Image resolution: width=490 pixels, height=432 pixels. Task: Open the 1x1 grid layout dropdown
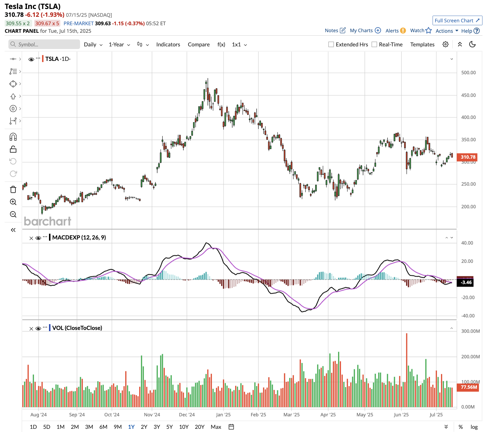pyautogui.click(x=239, y=44)
